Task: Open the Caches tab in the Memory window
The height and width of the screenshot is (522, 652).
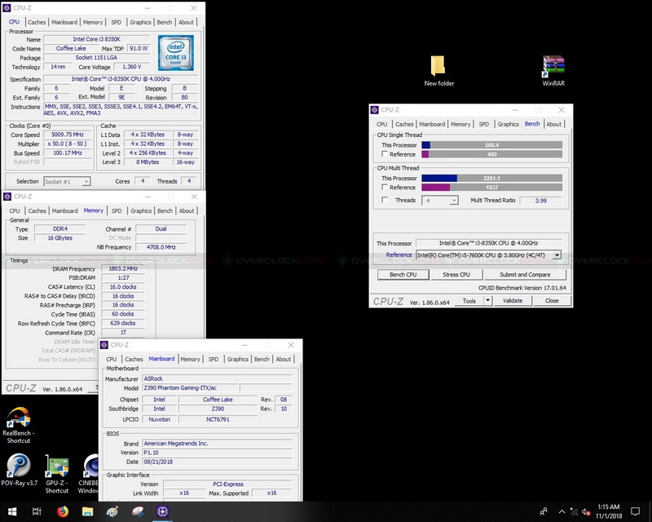Action: [37, 211]
